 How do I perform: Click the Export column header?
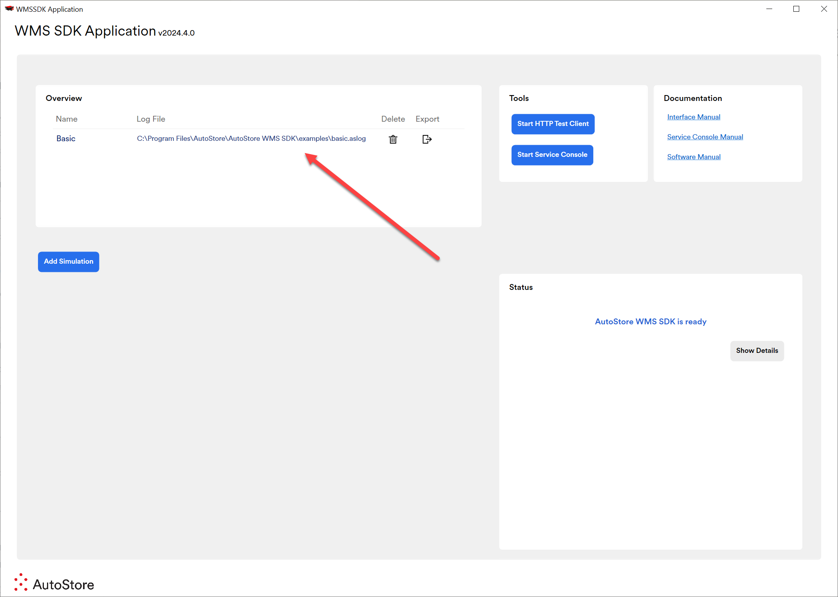[x=427, y=119]
